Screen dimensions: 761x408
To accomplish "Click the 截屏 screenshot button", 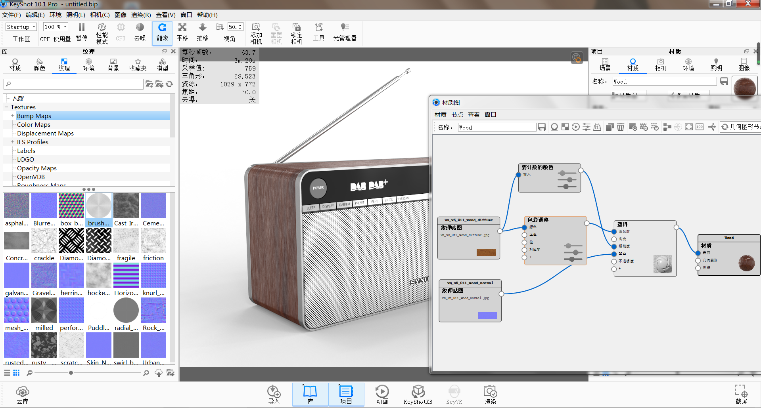I will pos(742,395).
